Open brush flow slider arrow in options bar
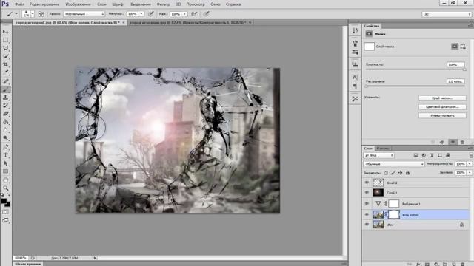The height and width of the screenshot is (266, 474). tap(184, 14)
